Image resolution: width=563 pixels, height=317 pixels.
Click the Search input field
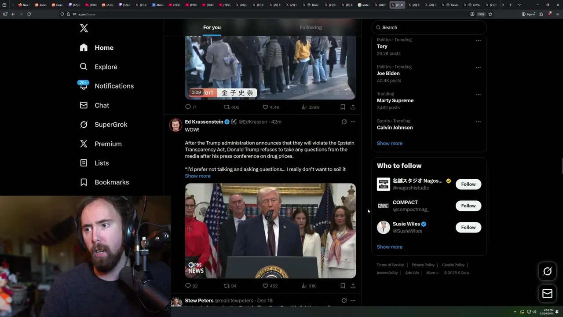click(429, 27)
